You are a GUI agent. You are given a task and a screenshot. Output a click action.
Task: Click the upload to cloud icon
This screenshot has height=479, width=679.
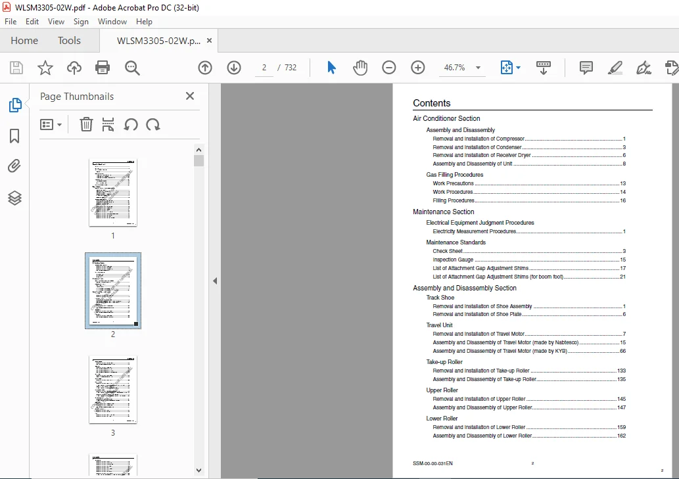74,68
